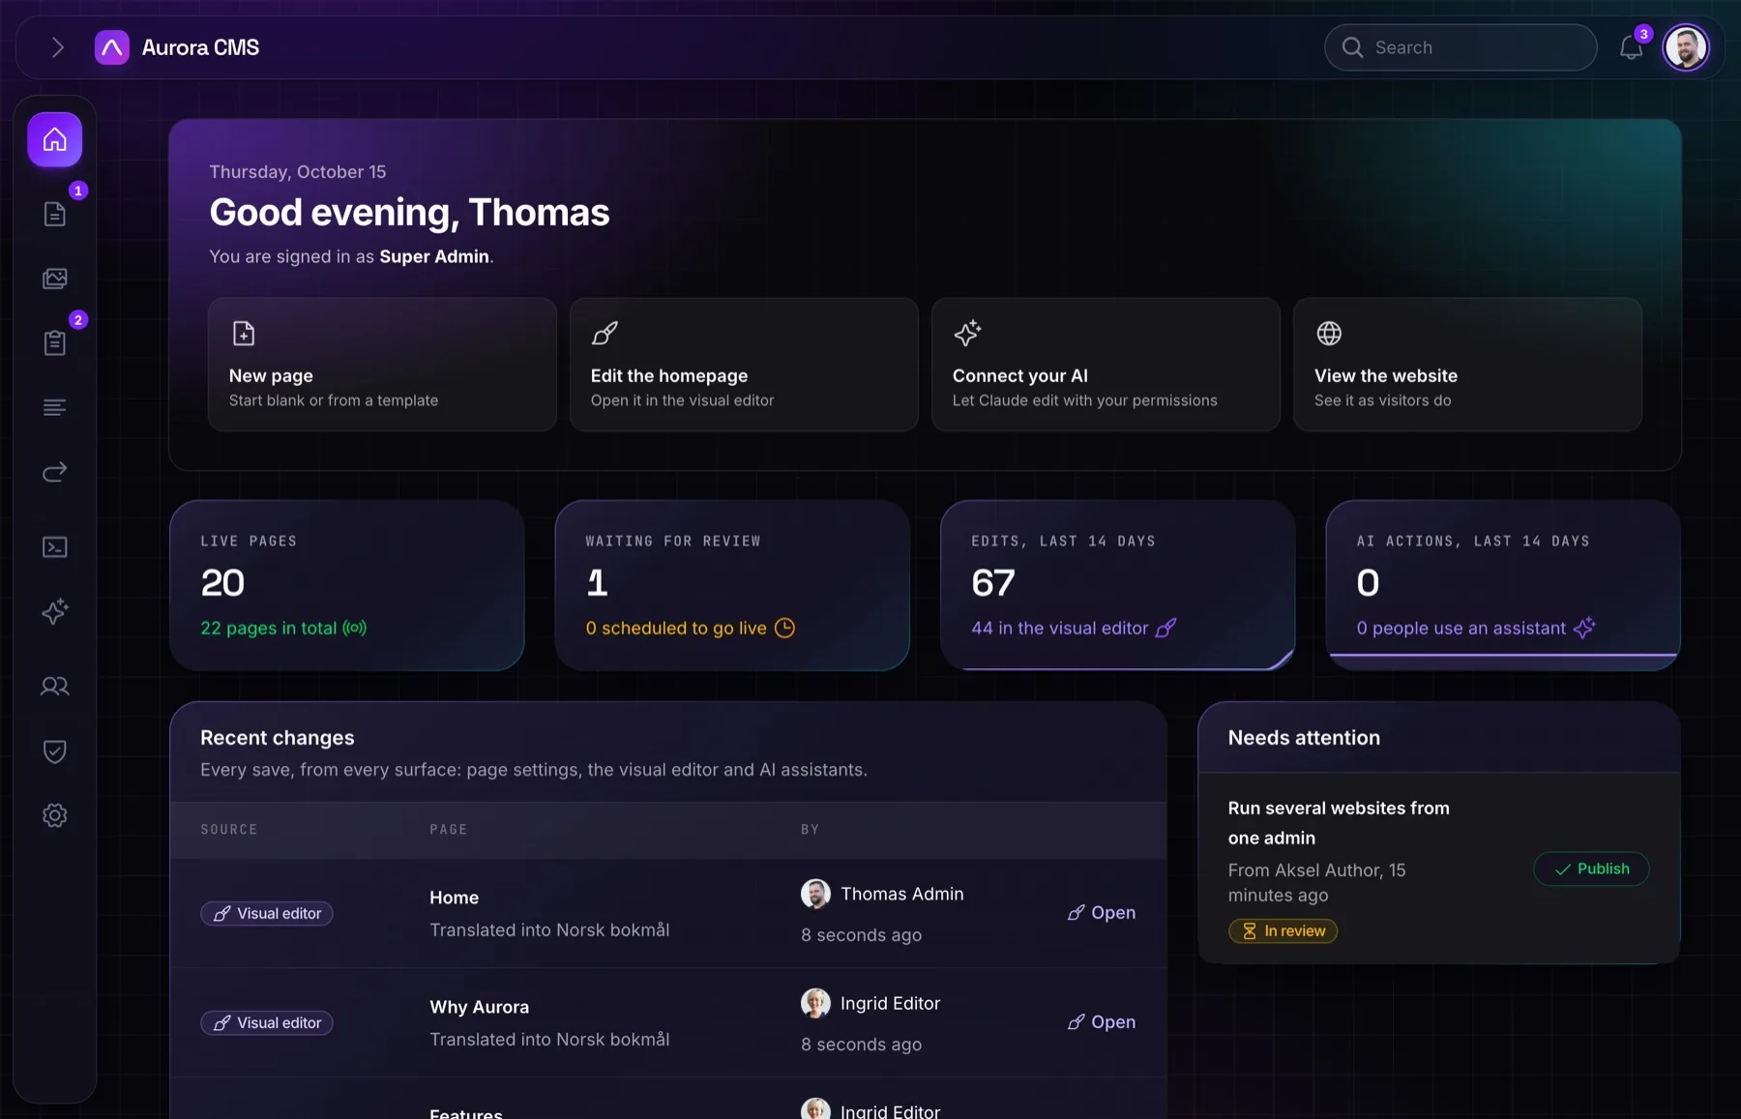Image resolution: width=1741 pixels, height=1119 pixels.
Task: Open the text lines sidebar icon
Action: [55, 407]
